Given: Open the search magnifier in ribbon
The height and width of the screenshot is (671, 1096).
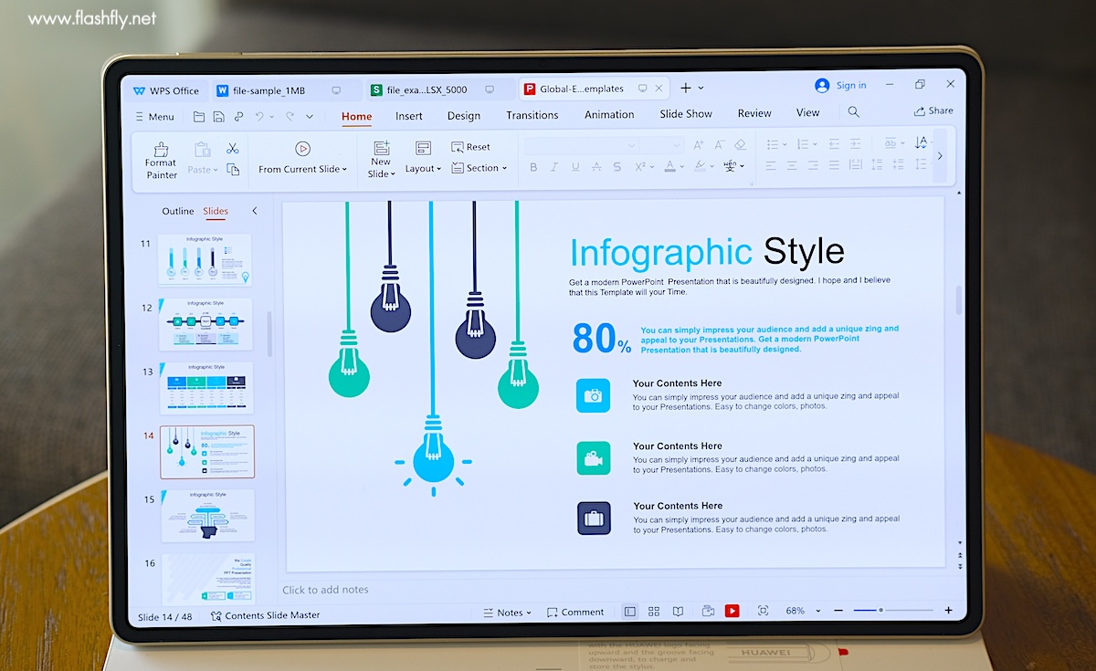Looking at the screenshot, I should pyautogui.click(x=853, y=112).
